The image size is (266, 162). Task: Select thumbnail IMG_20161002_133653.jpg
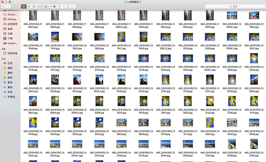pyautogui.click(x=121, y=123)
